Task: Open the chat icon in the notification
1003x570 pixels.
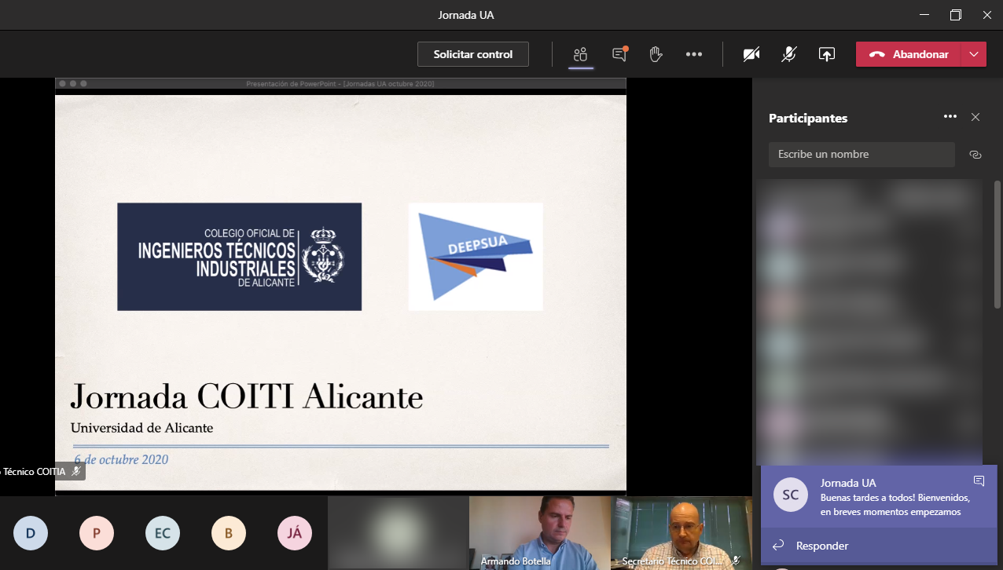Action: pos(979,480)
